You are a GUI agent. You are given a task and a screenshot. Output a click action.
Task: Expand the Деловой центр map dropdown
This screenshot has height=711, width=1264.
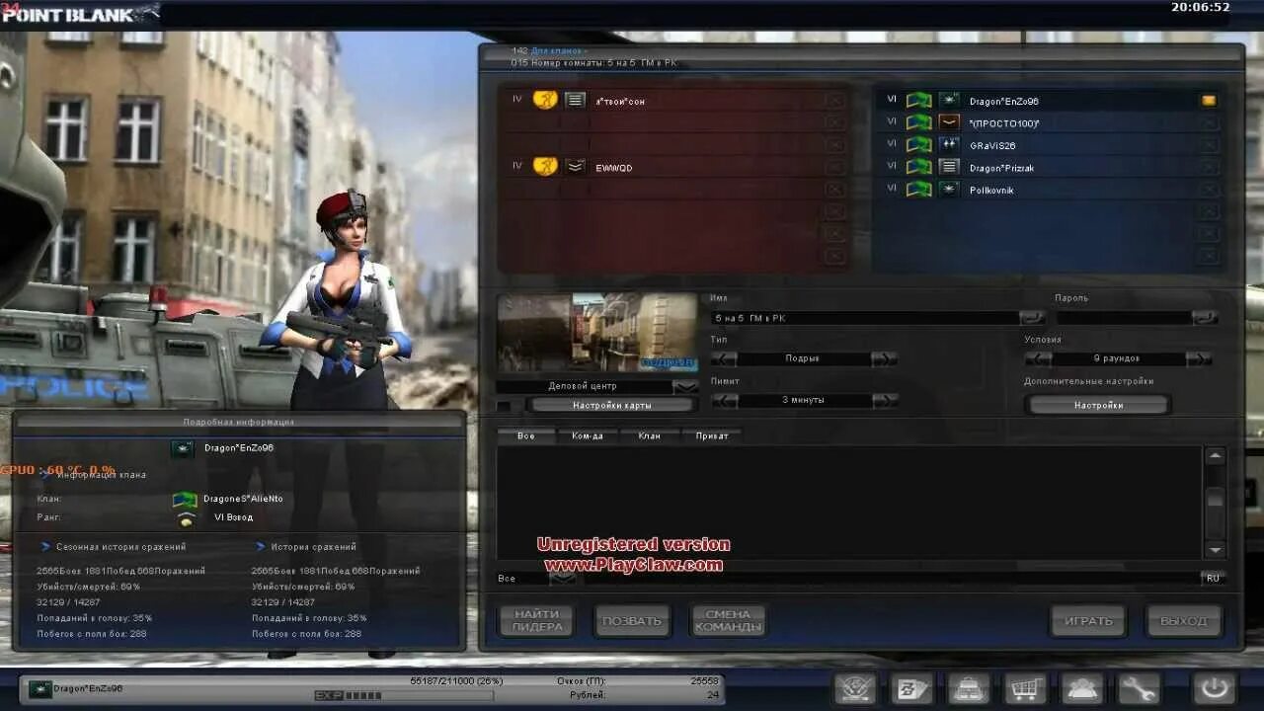[x=684, y=386]
